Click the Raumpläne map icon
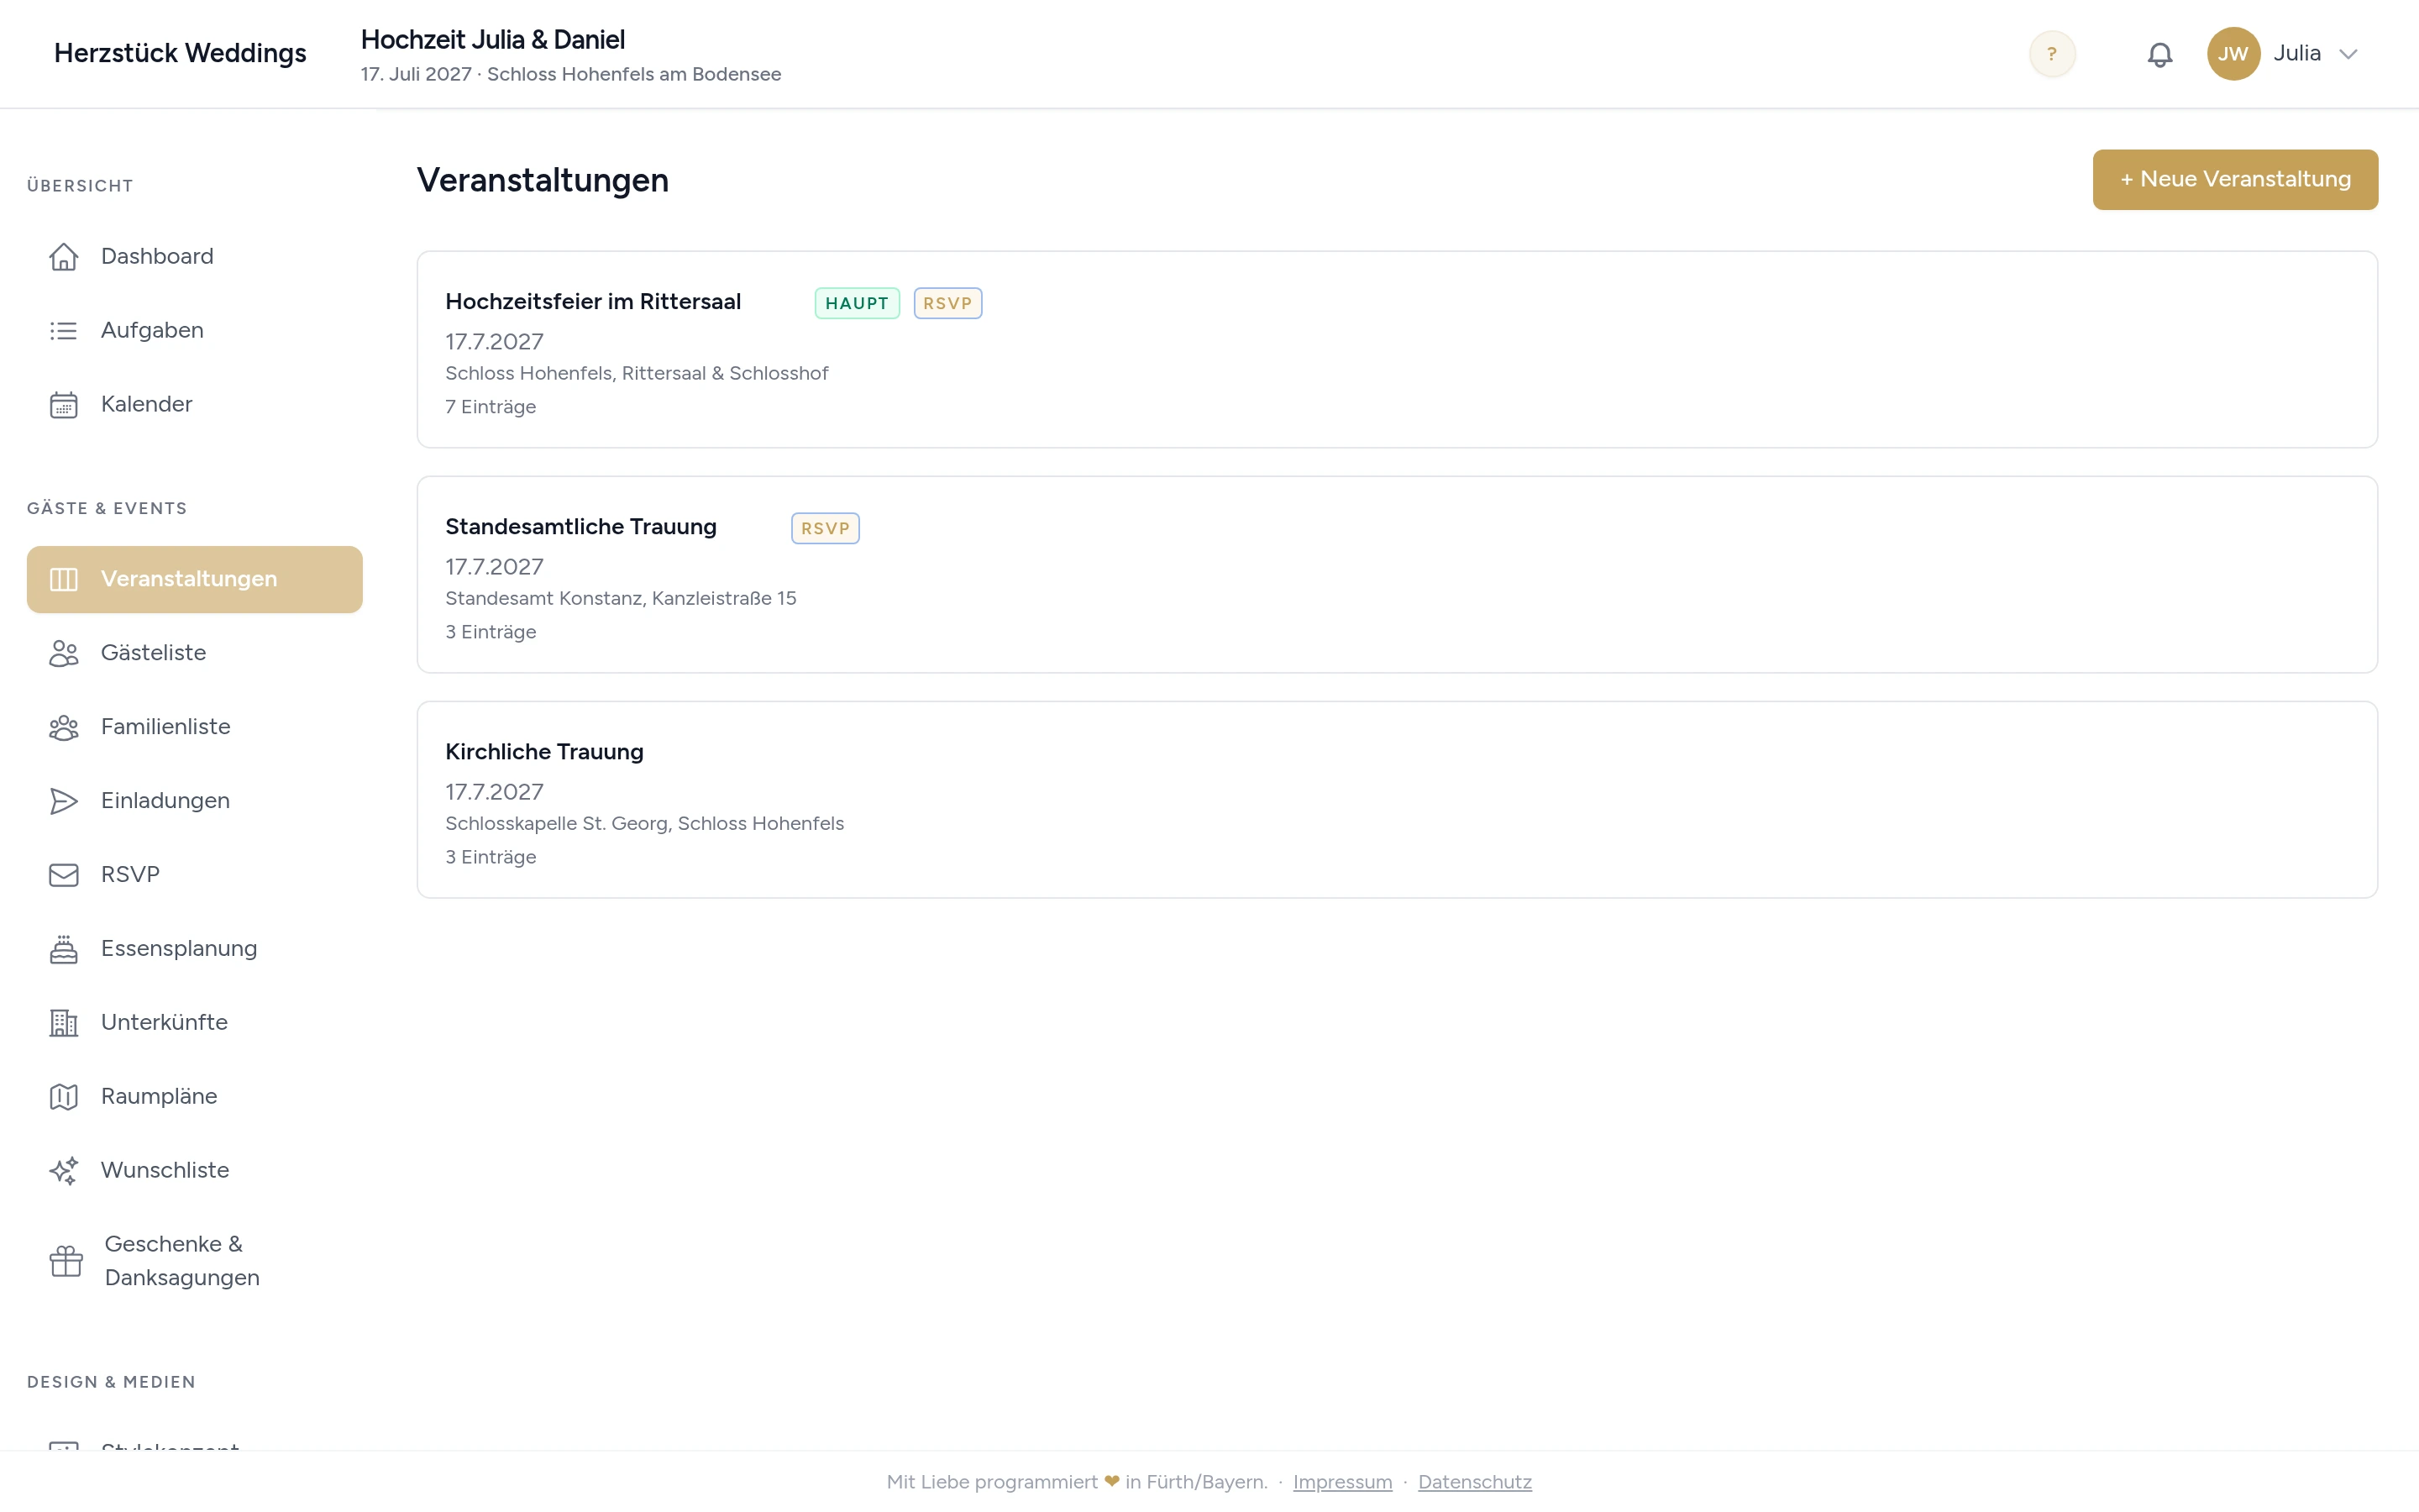The height and width of the screenshot is (1512, 2419). pyautogui.click(x=64, y=1097)
